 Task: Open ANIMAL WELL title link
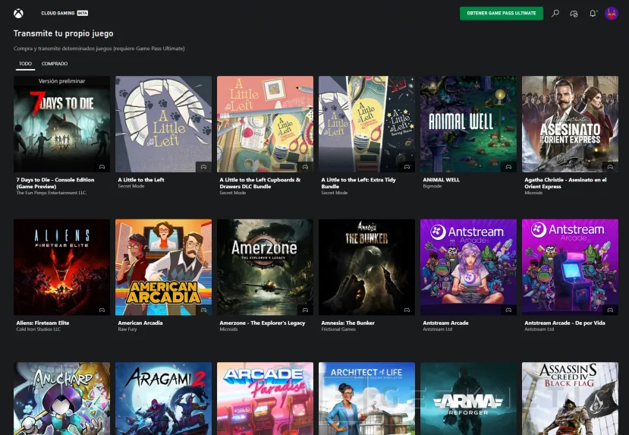442,180
